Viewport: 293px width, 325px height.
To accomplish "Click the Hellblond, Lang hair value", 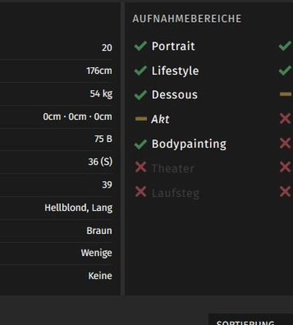I will pyautogui.click(x=79, y=208).
